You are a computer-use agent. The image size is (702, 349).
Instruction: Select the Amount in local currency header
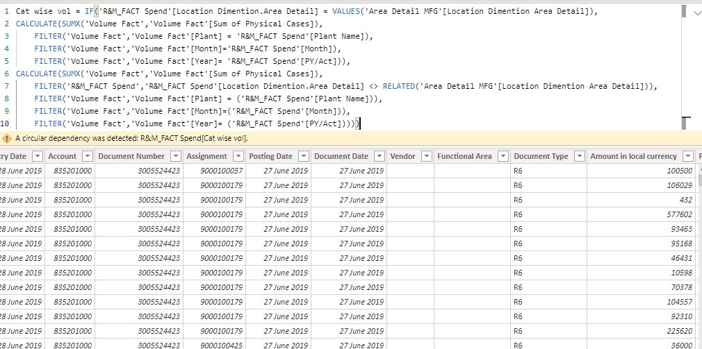[633, 156]
